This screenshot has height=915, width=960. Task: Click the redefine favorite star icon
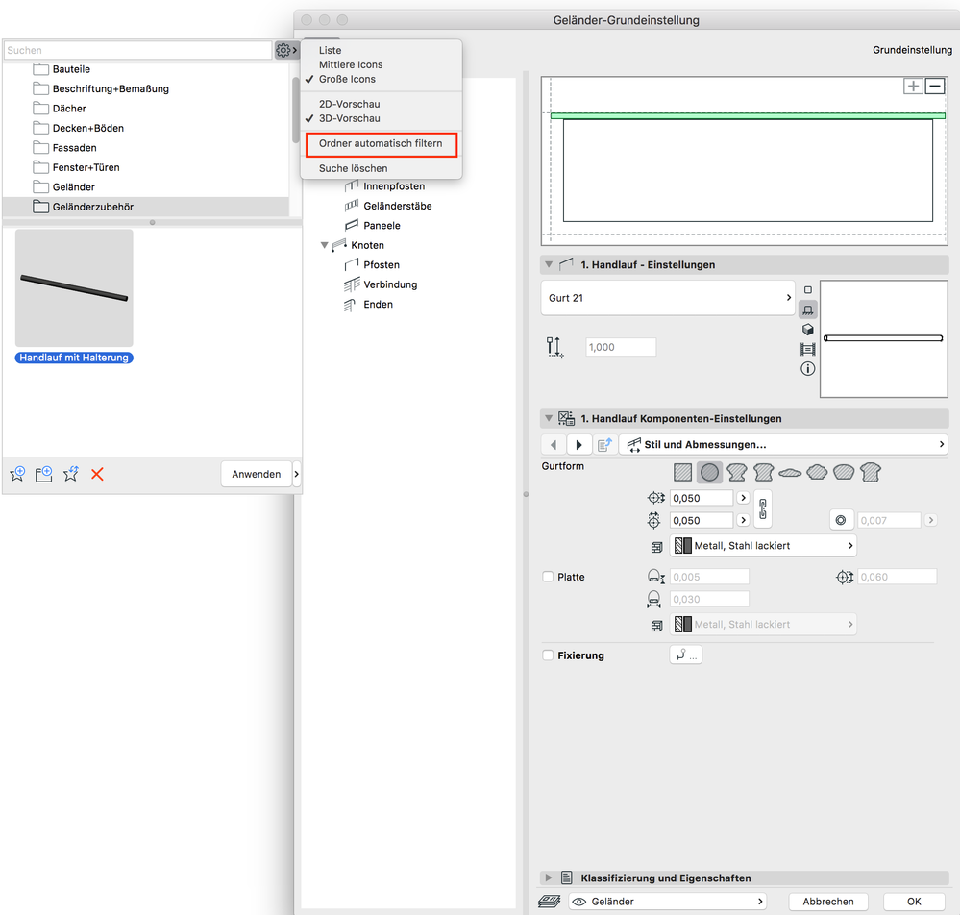coord(71,474)
